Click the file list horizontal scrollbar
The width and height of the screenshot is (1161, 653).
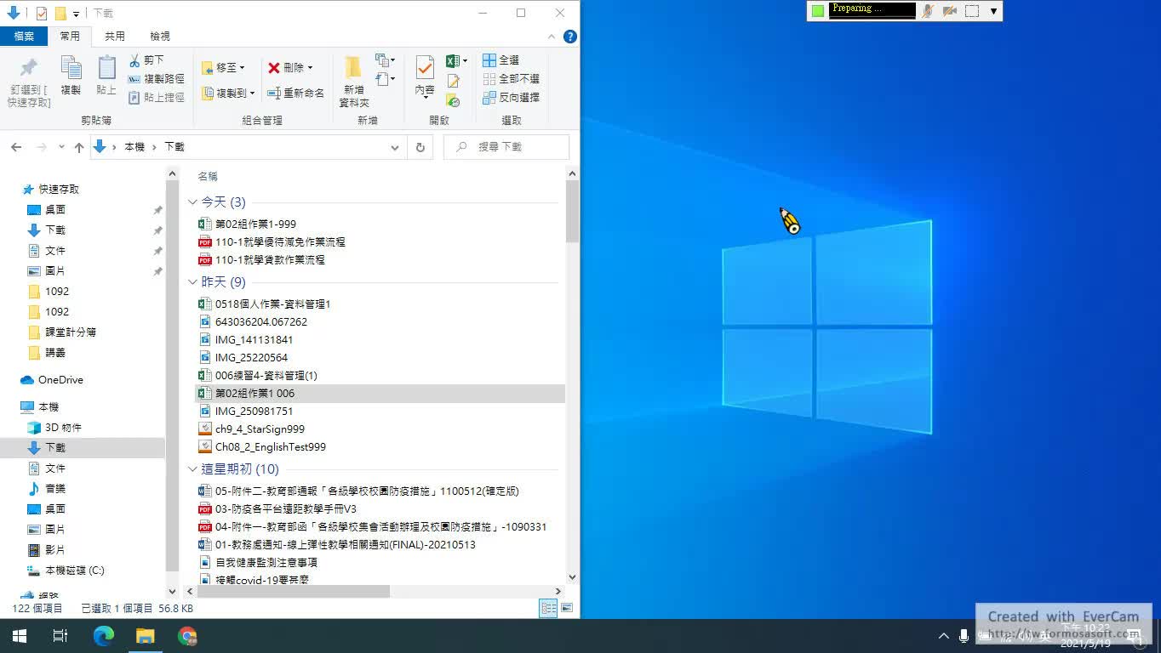coord(292,591)
